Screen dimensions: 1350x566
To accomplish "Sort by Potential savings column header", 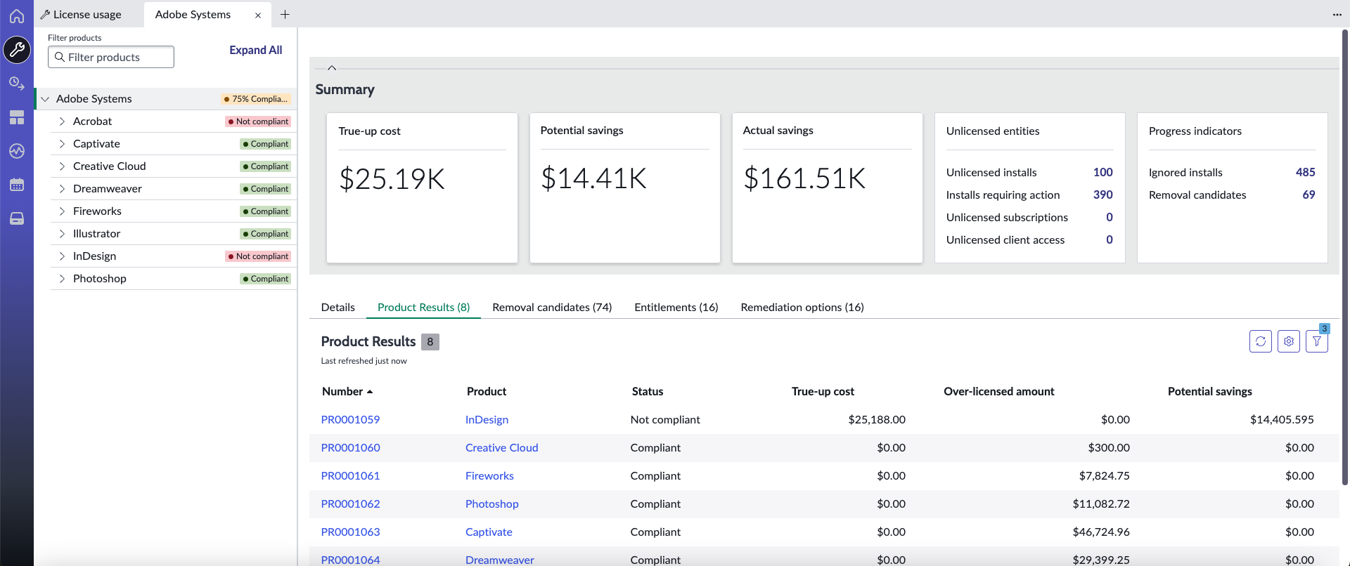I will click(x=1209, y=391).
